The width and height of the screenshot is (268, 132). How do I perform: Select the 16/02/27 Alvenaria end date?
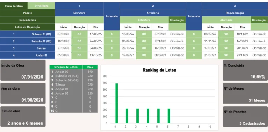[x=160, y=48]
